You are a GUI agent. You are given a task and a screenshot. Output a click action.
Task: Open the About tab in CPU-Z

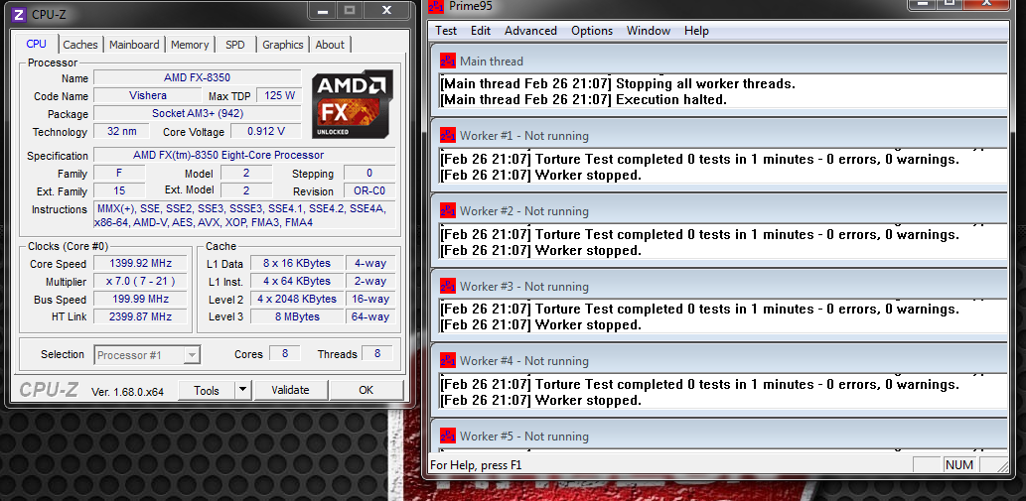tap(330, 45)
